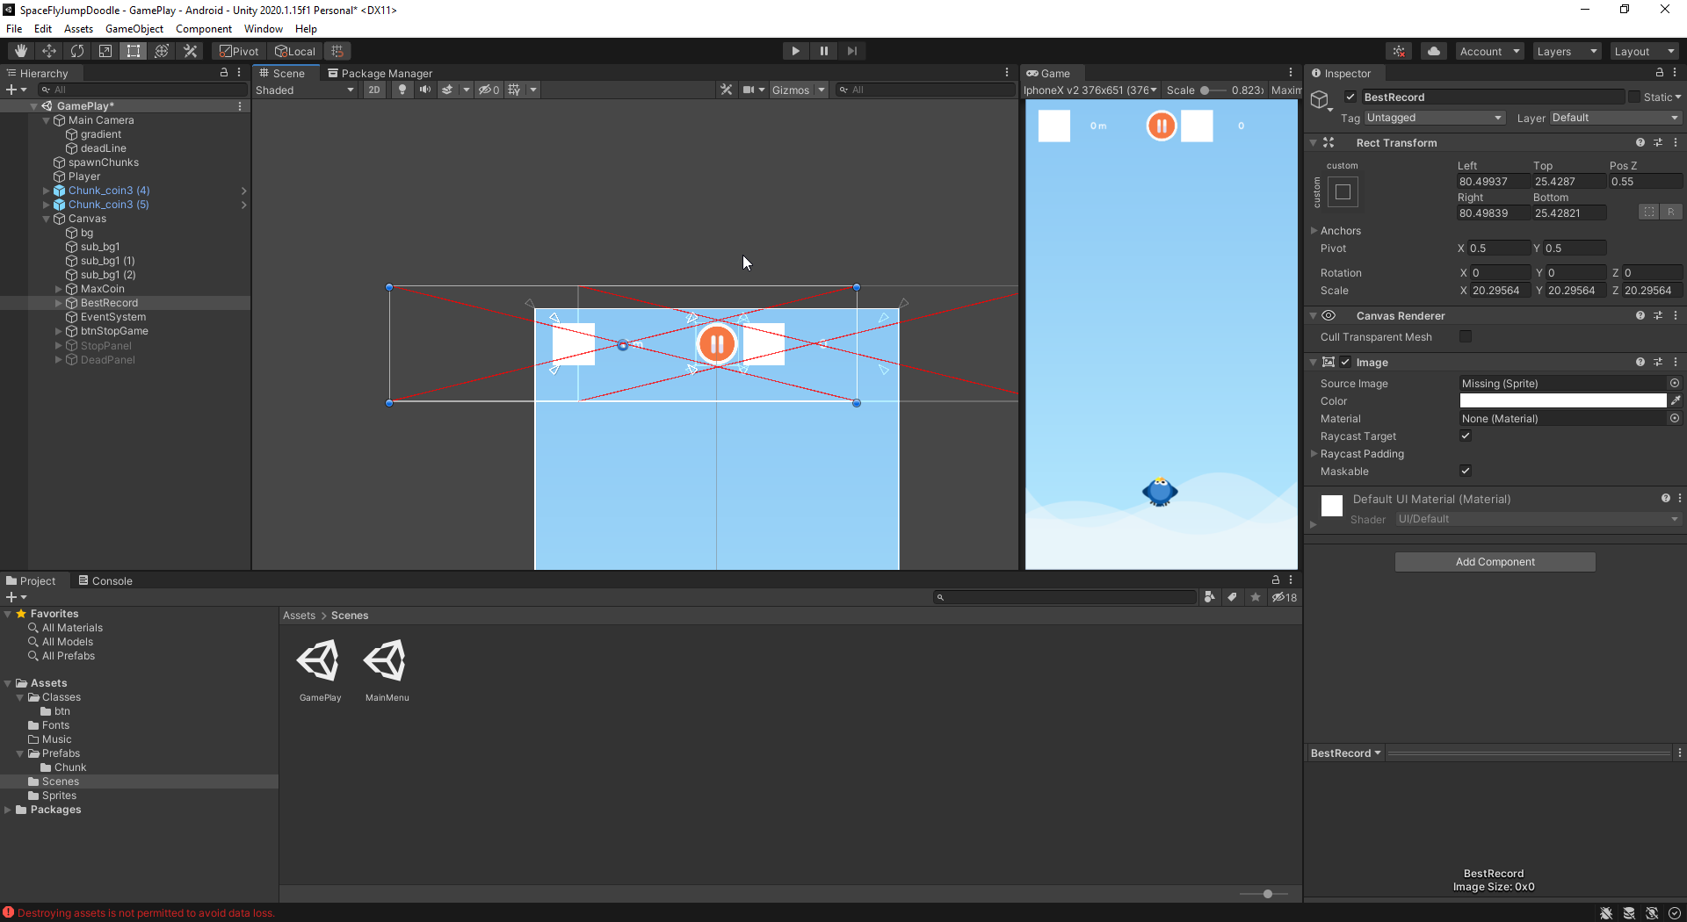Step forward one frame
This screenshot has height=922, width=1687.
[852, 51]
